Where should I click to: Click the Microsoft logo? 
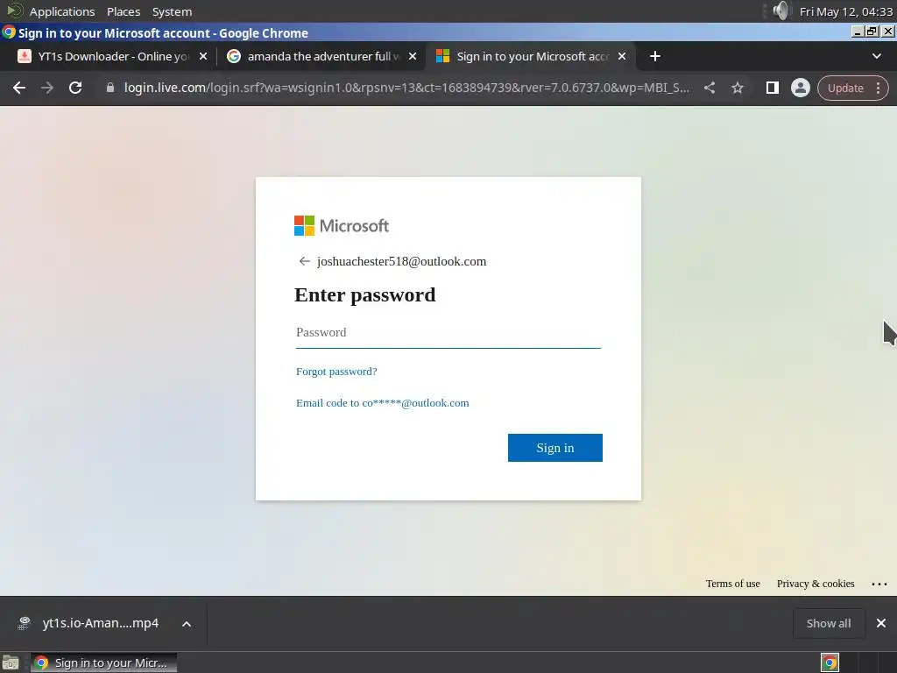click(x=342, y=225)
